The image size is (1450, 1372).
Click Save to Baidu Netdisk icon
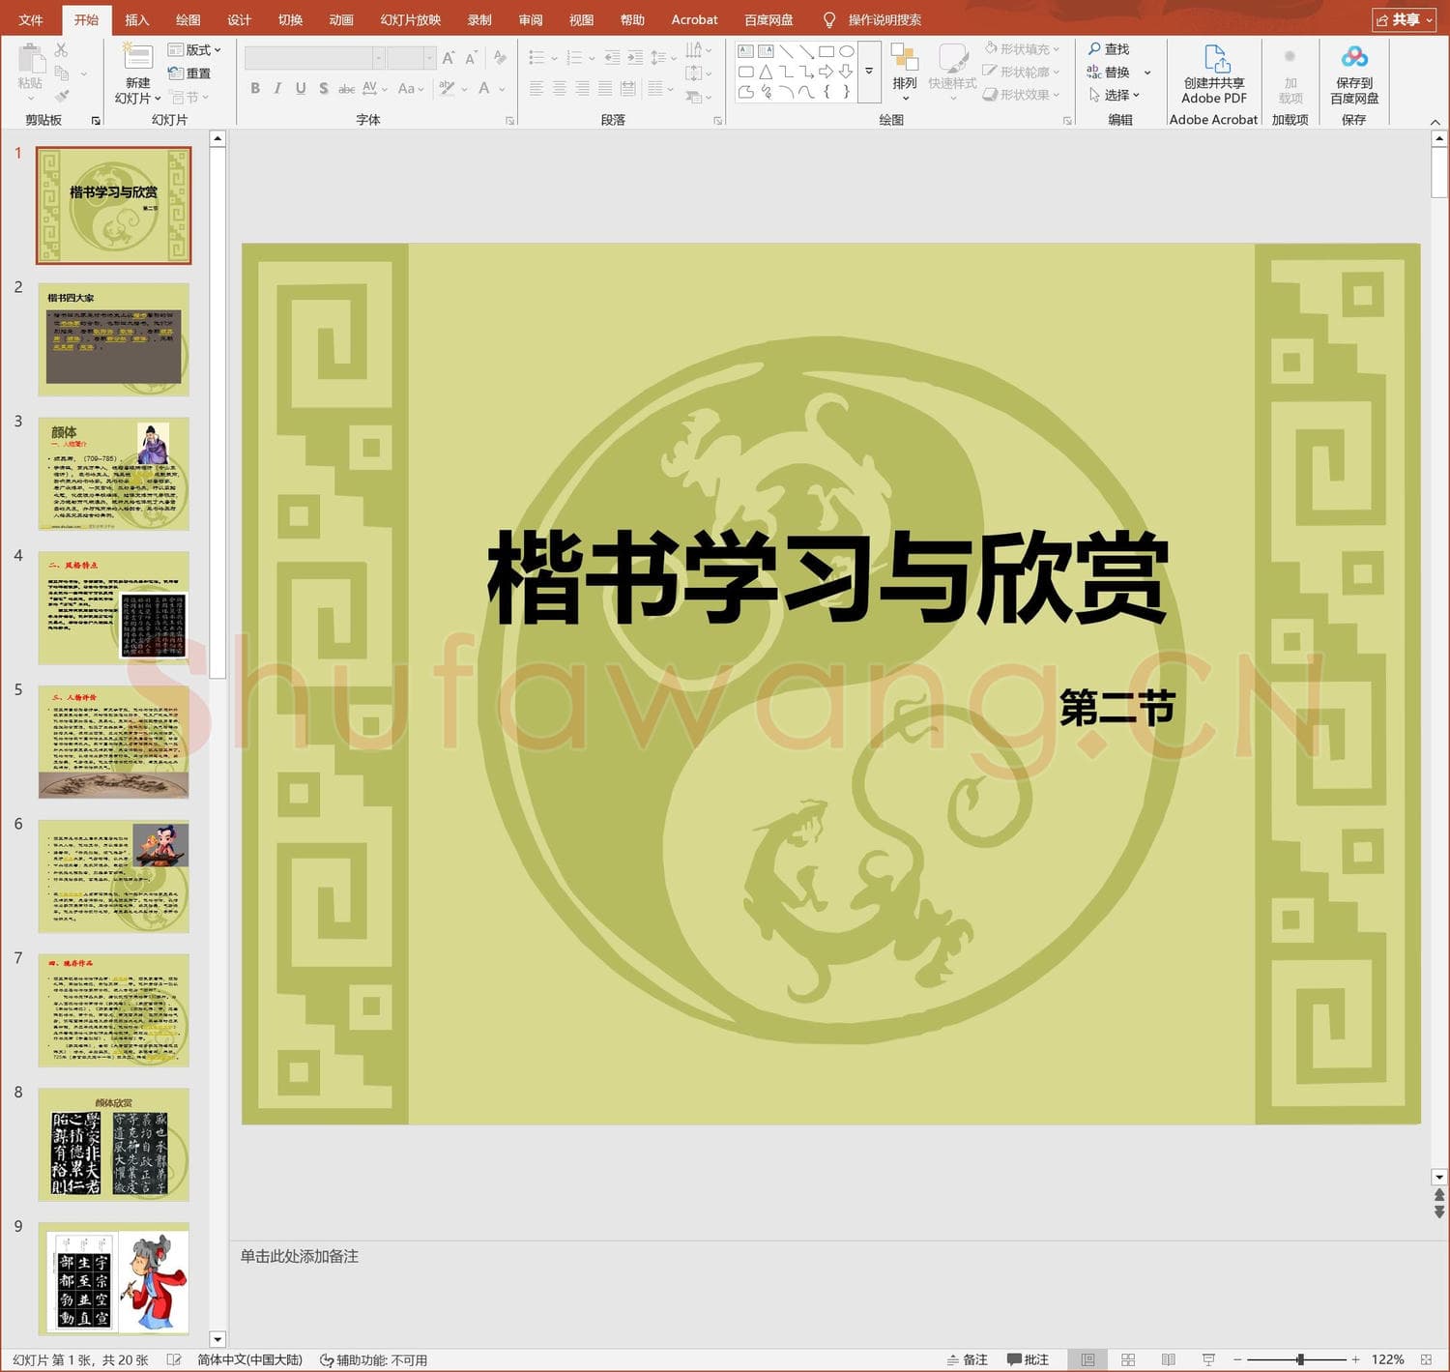1354,58
